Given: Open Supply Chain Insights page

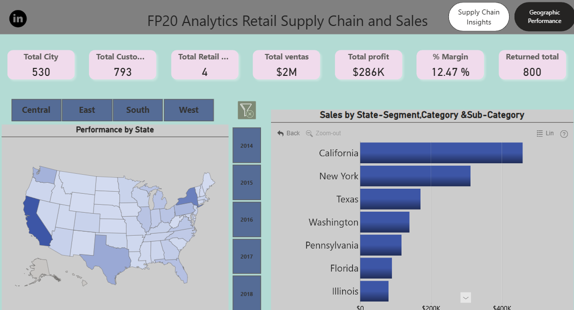Looking at the screenshot, I should [x=479, y=17].
